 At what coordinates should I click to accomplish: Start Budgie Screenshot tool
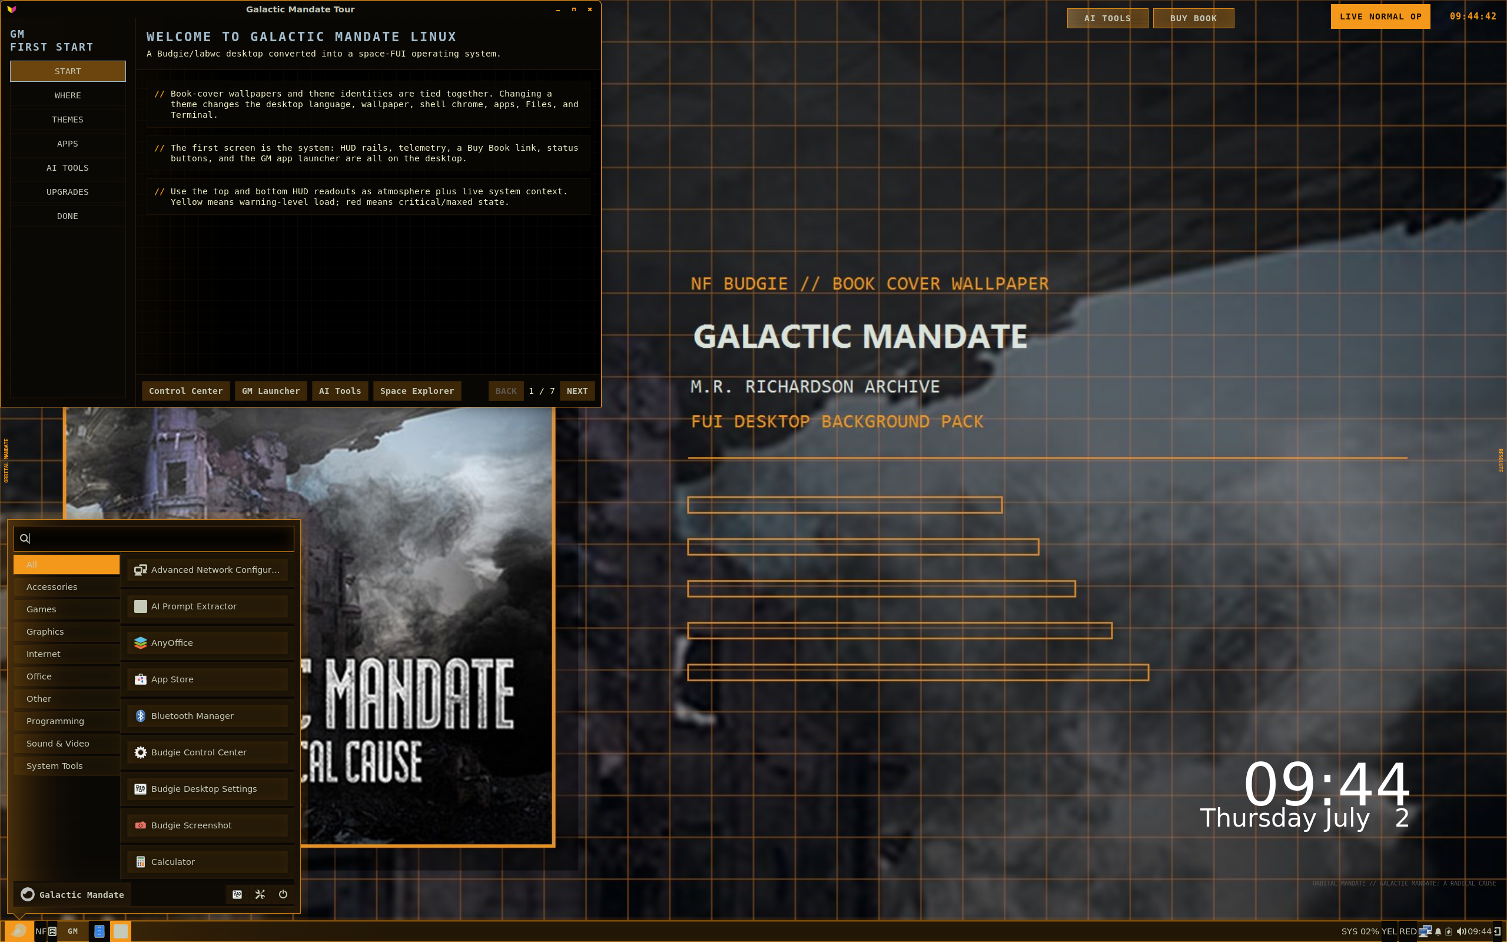pos(207,825)
